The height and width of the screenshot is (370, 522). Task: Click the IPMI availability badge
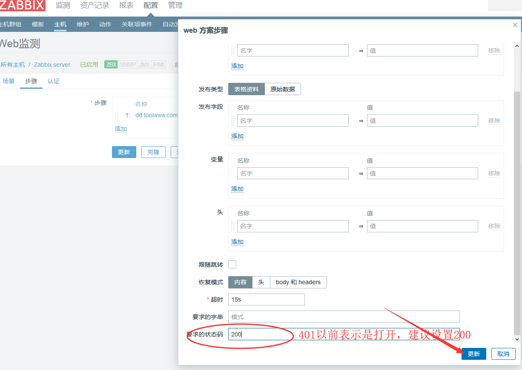[158, 65]
